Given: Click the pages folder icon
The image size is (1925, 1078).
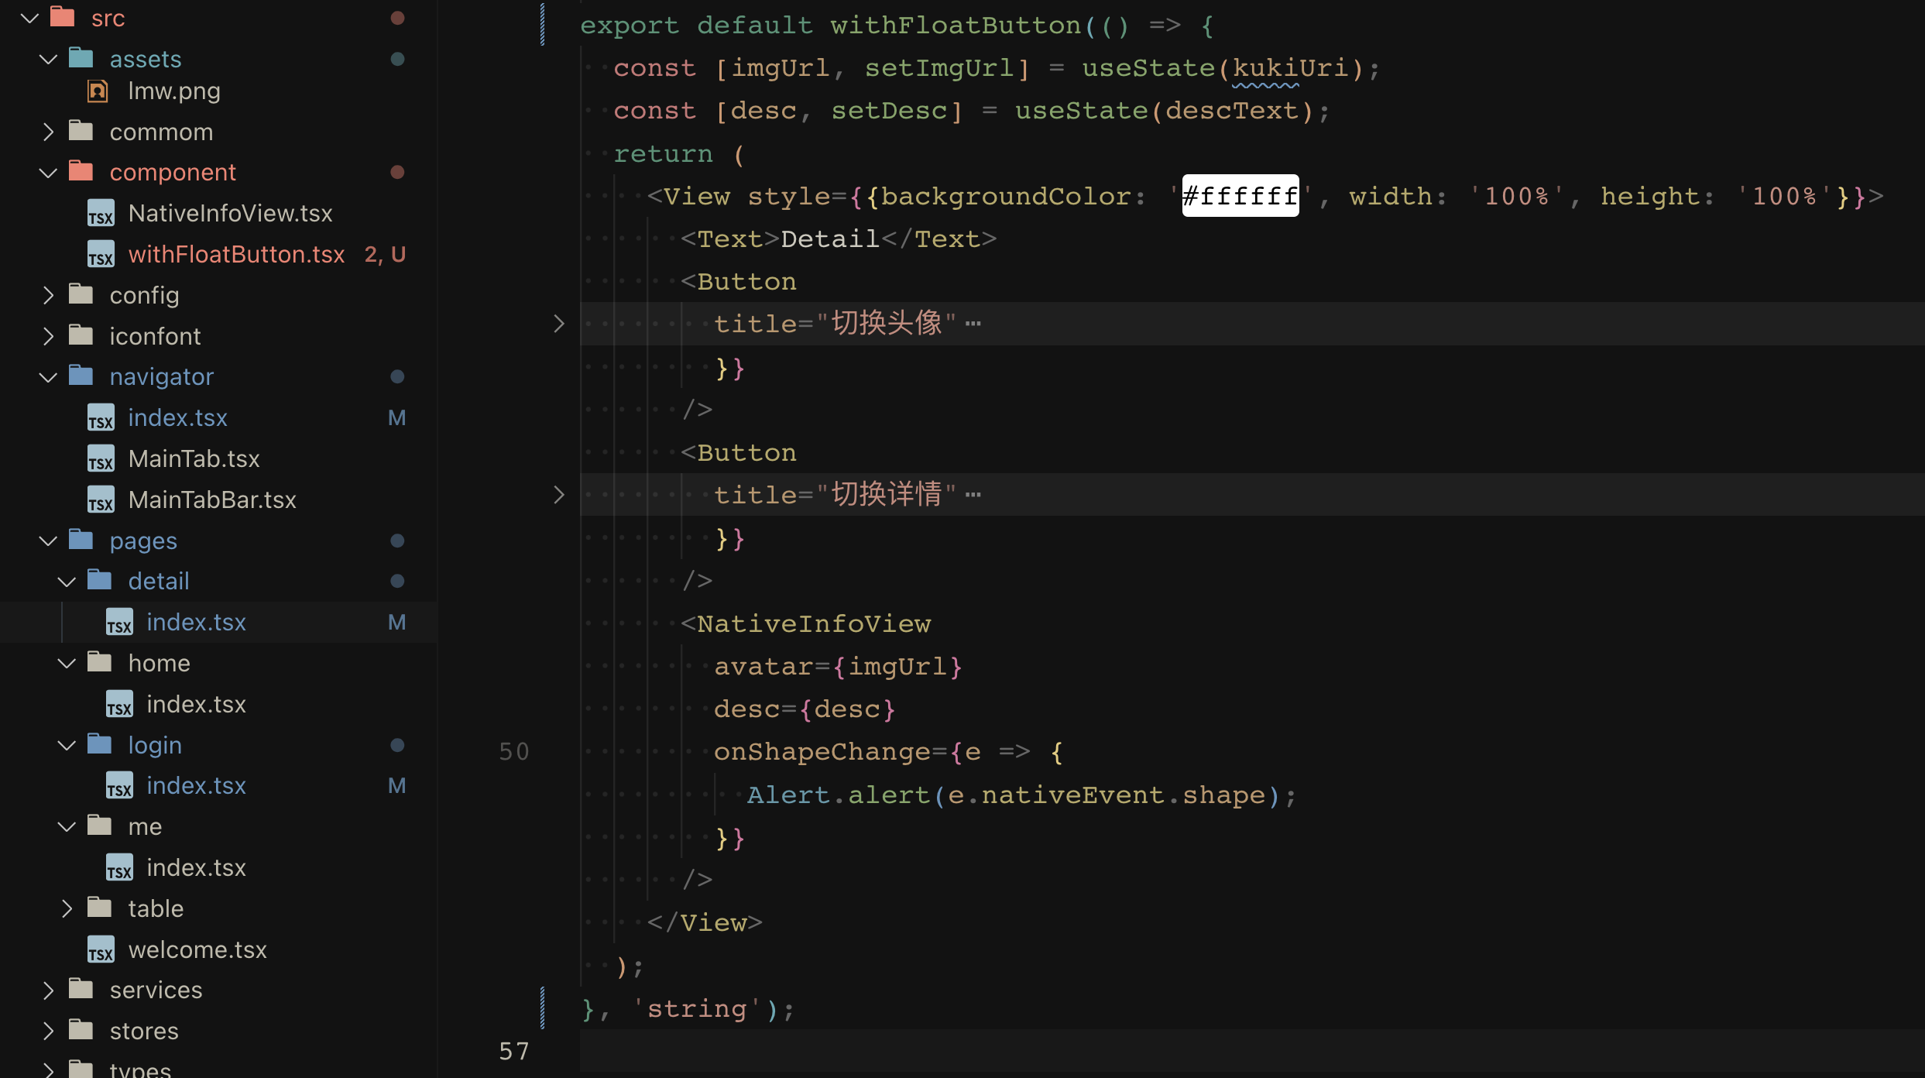Looking at the screenshot, I should pyautogui.click(x=81, y=540).
